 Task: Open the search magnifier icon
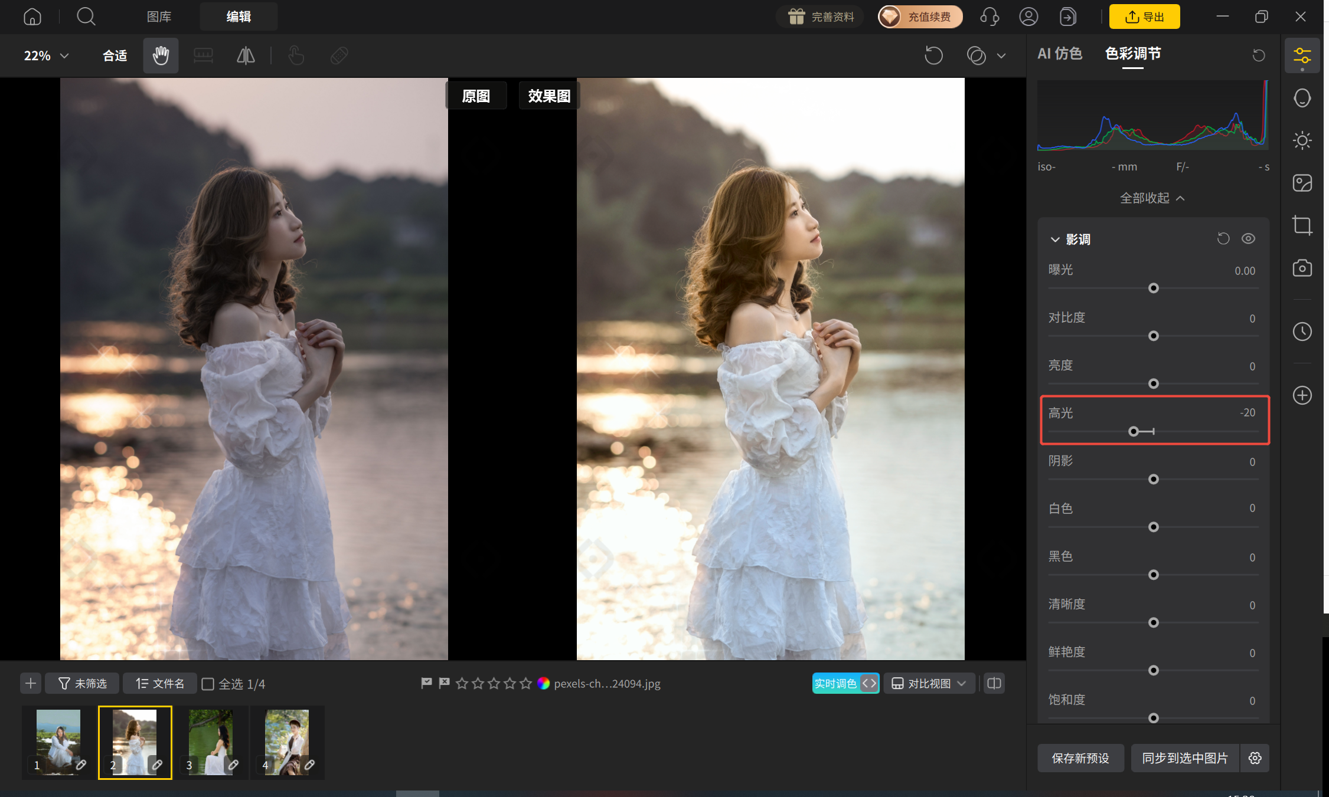(x=86, y=17)
